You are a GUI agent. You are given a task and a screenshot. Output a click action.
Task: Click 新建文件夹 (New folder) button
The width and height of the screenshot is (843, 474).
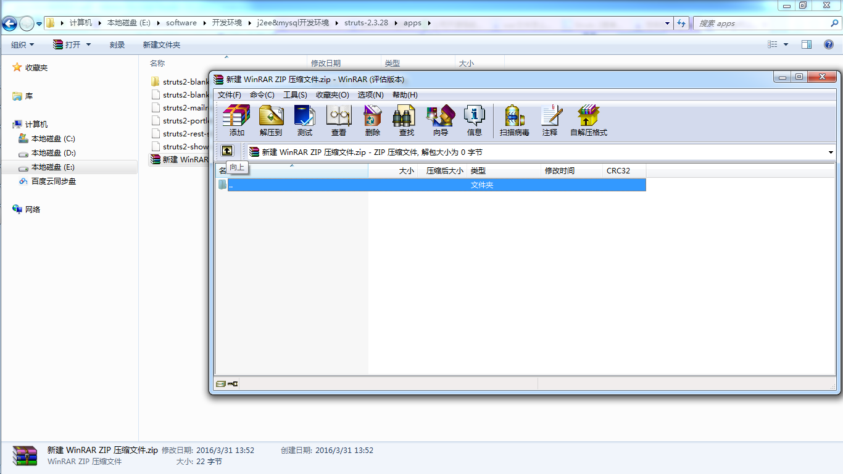click(x=162, y=44)
